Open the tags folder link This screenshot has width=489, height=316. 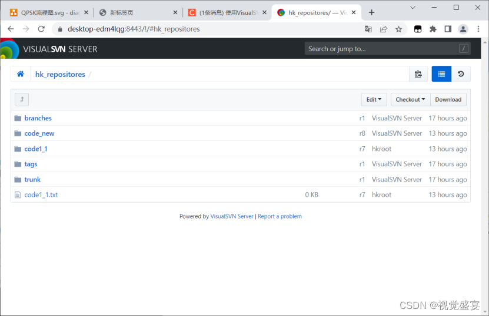[x=31, y=164]
